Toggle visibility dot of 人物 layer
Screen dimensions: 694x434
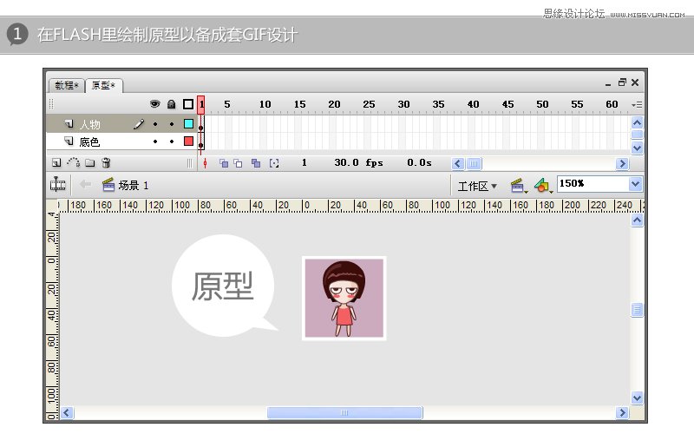pyautogui.click(x=155, y=124)
